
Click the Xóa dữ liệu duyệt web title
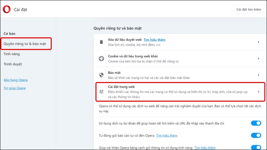(x=125, y=40)
